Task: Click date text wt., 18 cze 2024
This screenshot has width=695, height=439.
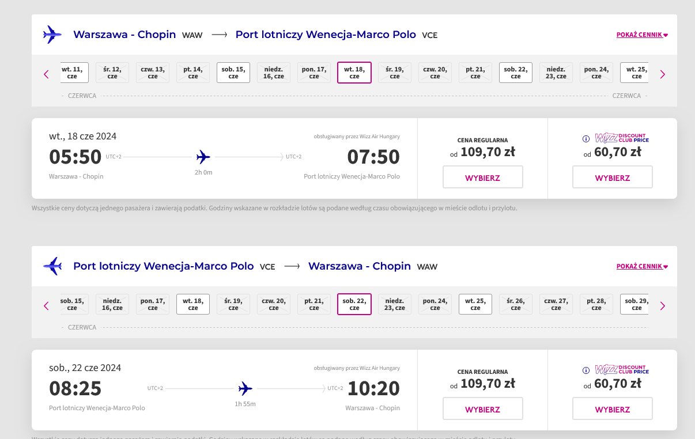Action: tap(83, 137)
